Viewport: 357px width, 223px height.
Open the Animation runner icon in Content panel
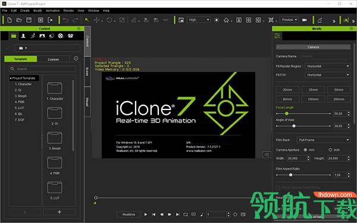pos(33,36)
